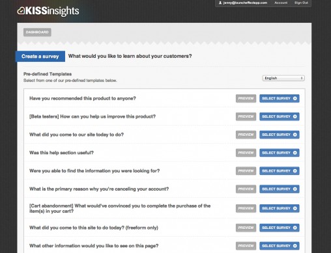Click text 'Was this help section useful?'
The width and height of the screenshot is (331, 253).
pyautogui.click(x=61, y=153)
